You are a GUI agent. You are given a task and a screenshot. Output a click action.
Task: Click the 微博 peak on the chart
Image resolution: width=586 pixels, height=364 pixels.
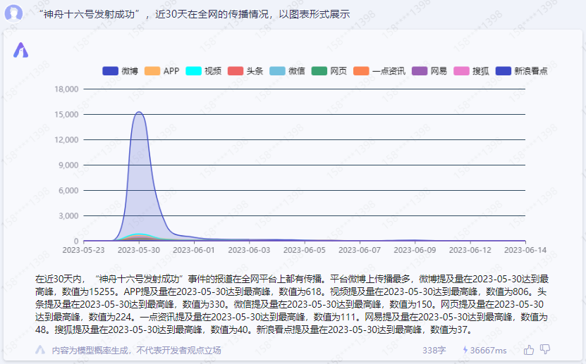point(139,112)
